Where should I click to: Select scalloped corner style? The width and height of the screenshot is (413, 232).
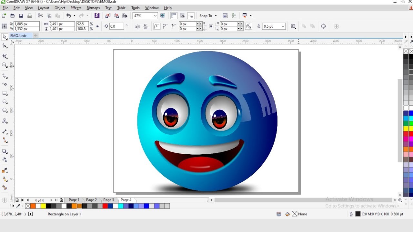click(166, 26)
